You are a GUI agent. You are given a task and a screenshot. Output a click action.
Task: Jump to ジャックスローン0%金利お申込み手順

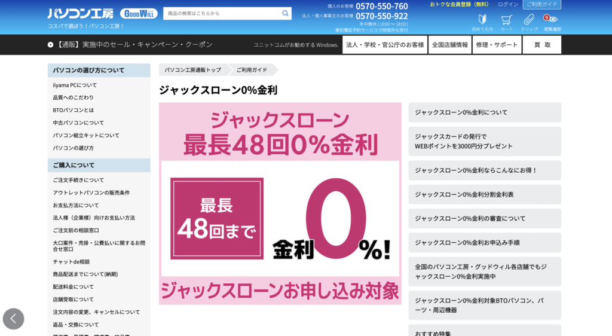pyautogui.click(x=485, y=243)
